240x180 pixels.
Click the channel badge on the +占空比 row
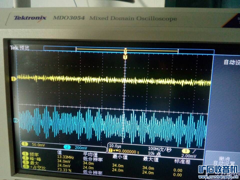pos(26,166)
